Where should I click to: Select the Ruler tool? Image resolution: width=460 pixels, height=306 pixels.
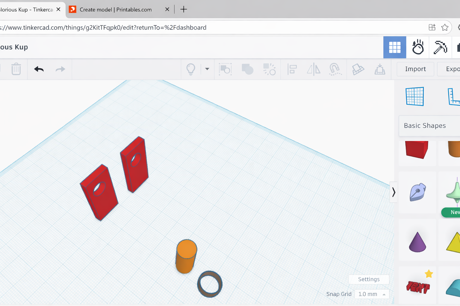click(x=454, y=97)
